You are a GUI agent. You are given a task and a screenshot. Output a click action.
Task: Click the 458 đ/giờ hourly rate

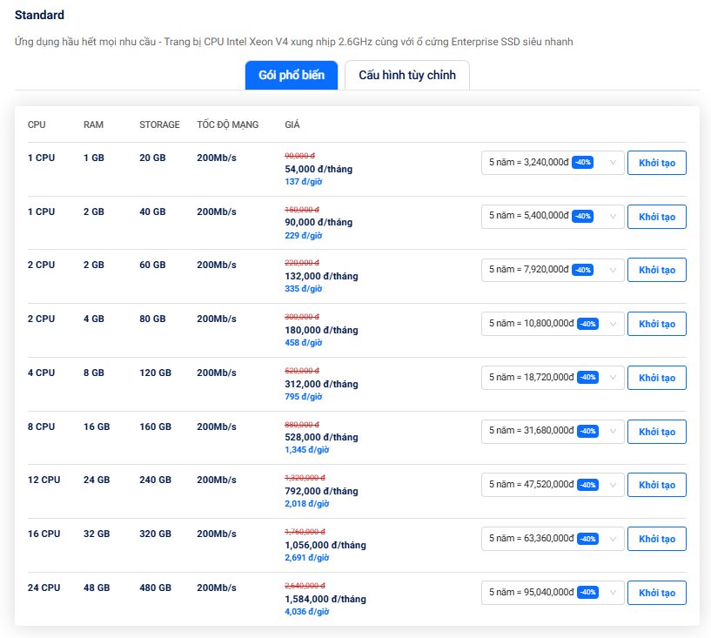pyautogui.click(x=304, y=343)
